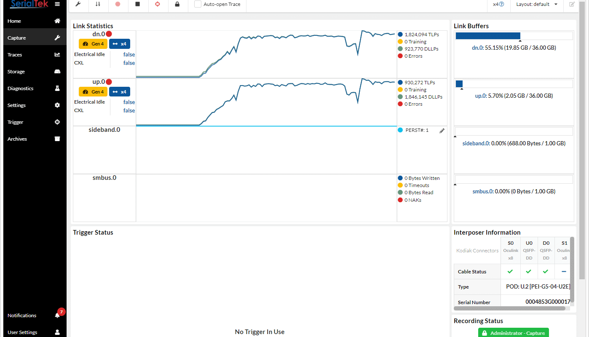
Task: Toggle the 0 NAKs legend entry
Action: 410,200
